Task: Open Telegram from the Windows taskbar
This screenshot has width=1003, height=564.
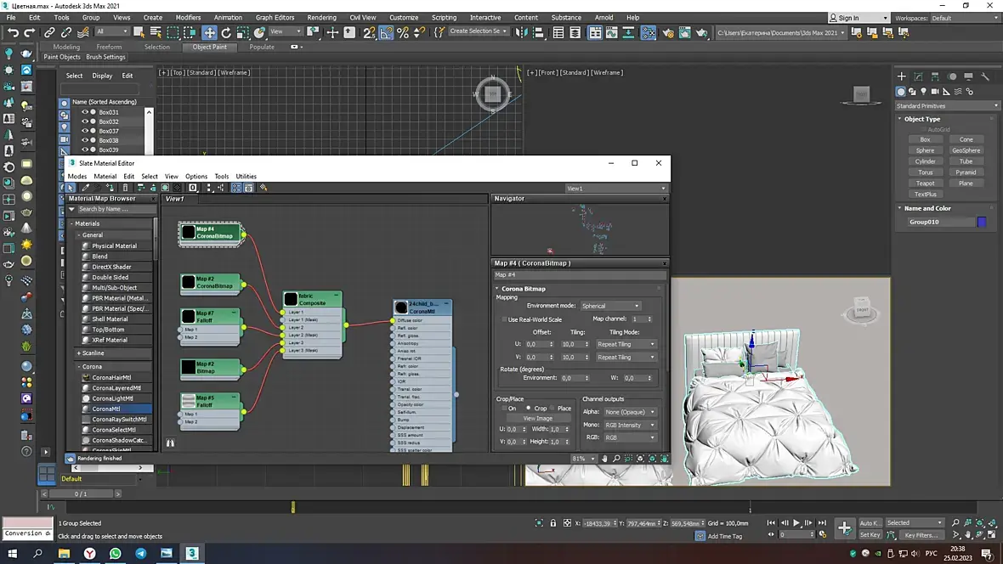Action: click(140, 554)
